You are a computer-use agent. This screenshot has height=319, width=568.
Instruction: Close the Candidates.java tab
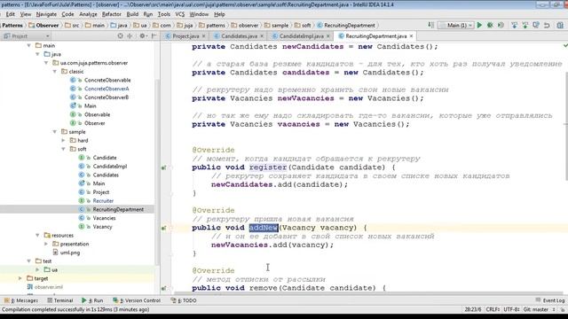(x=262, y=36)
